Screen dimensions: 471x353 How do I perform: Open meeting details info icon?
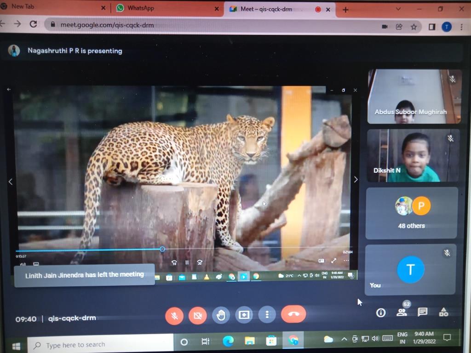[x=381, y=313]
